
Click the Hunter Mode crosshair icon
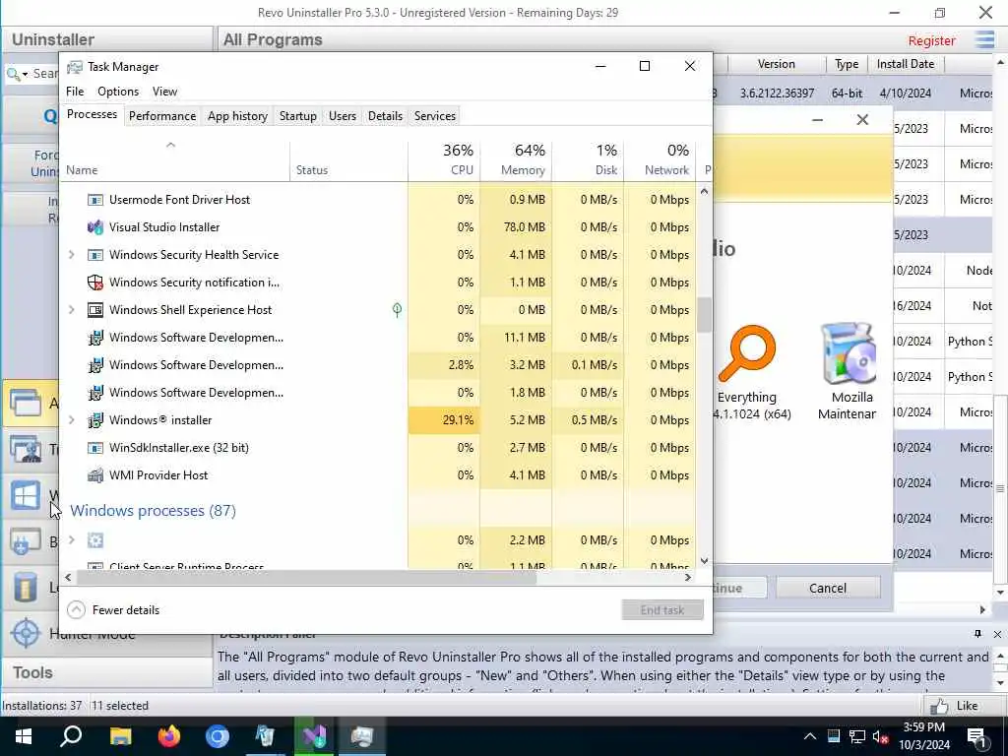[27, 633]
